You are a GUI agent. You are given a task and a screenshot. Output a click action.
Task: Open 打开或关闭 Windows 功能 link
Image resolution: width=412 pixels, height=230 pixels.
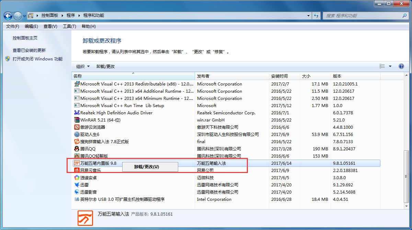point(37,59)
